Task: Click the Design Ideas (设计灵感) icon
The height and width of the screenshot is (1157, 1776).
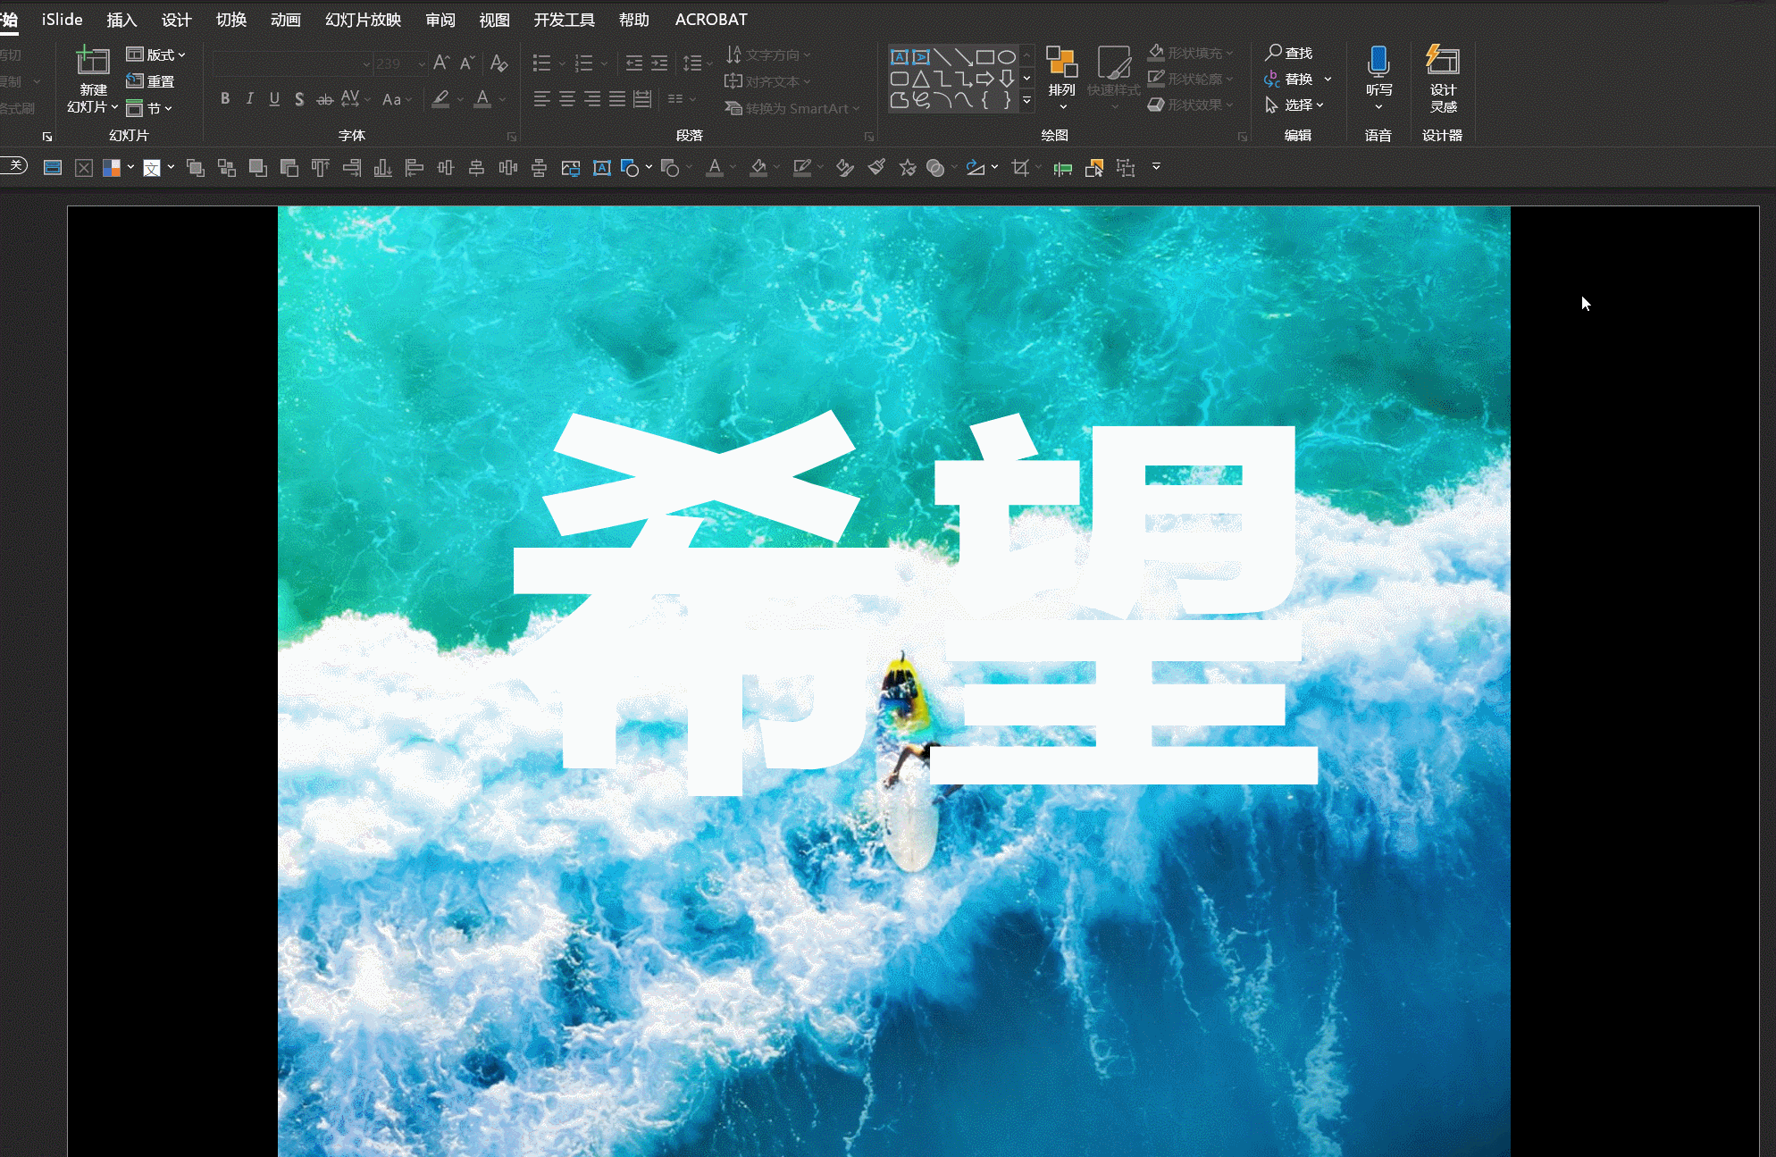Action: (x=1442, y=63)
